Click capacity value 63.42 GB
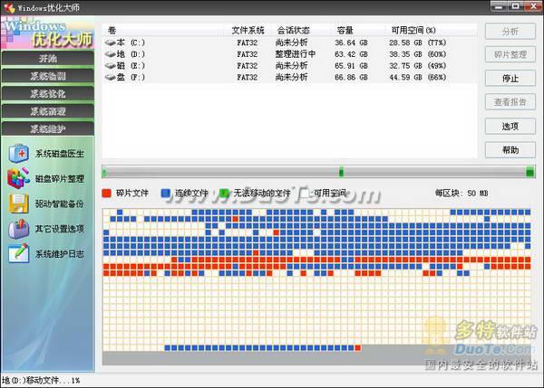The image size is (544, 388). (351, 54)
